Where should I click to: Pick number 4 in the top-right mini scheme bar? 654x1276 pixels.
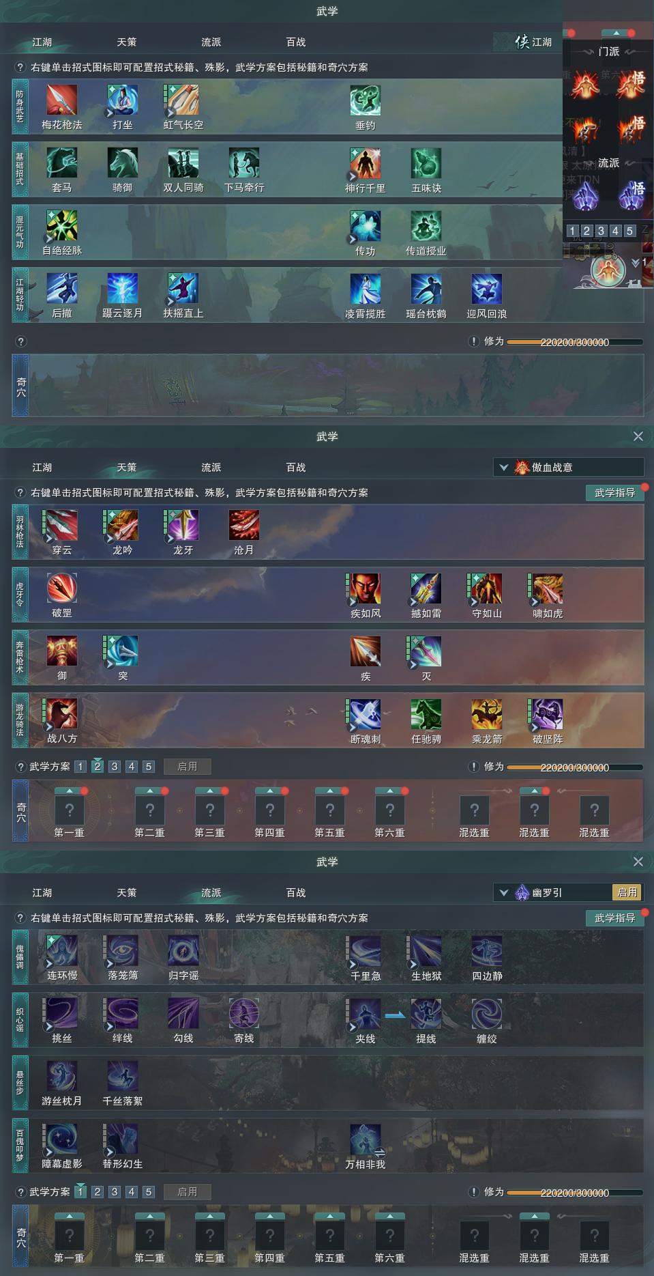point(615,231)
